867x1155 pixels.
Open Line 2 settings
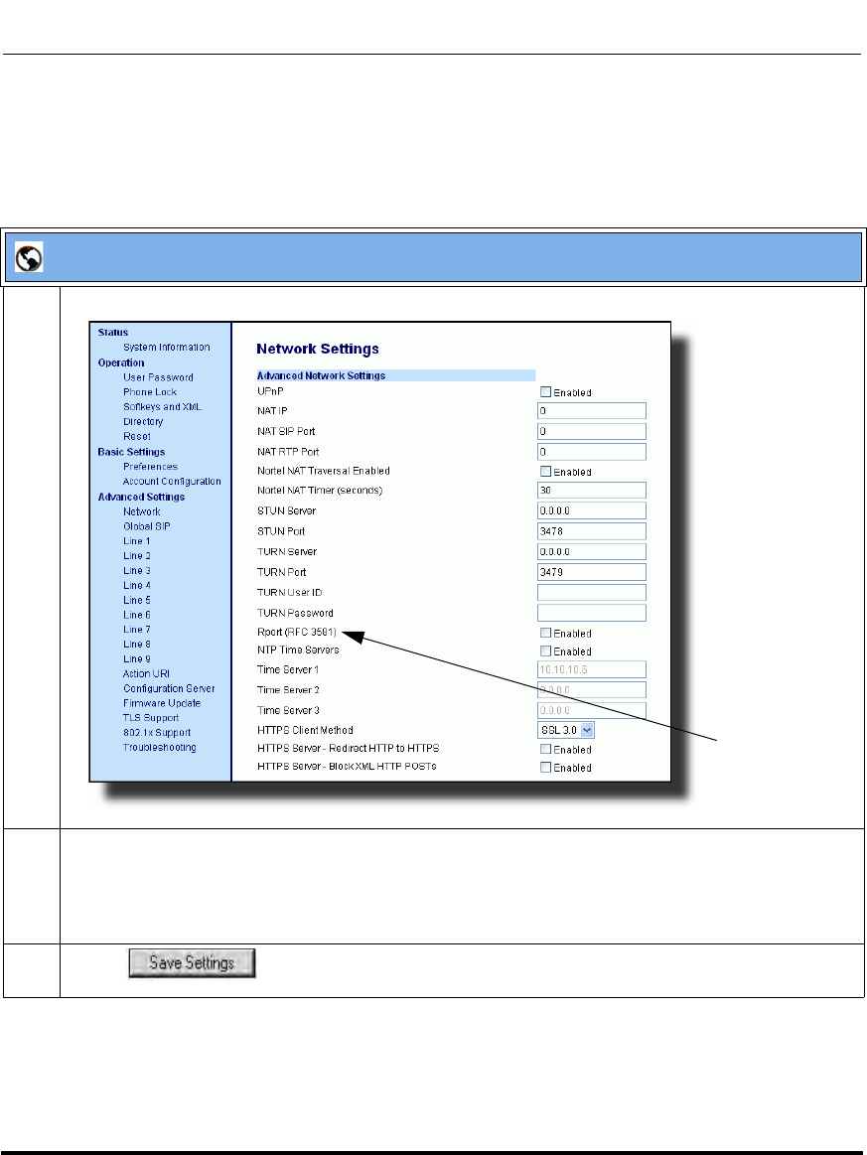[x=136, y=555]
